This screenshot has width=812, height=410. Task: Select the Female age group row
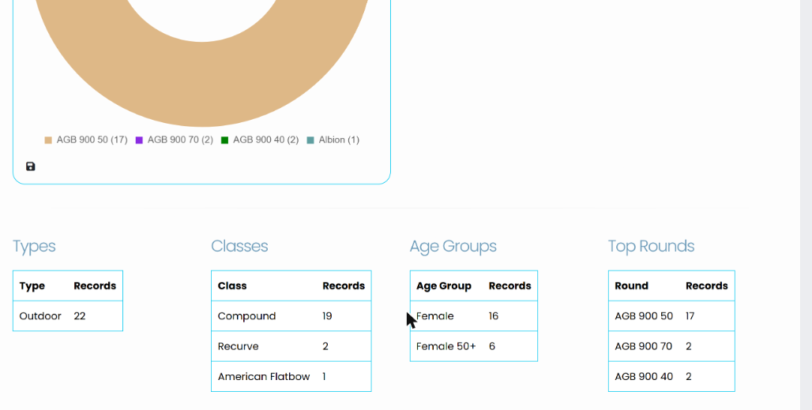(x=474, y=316)
